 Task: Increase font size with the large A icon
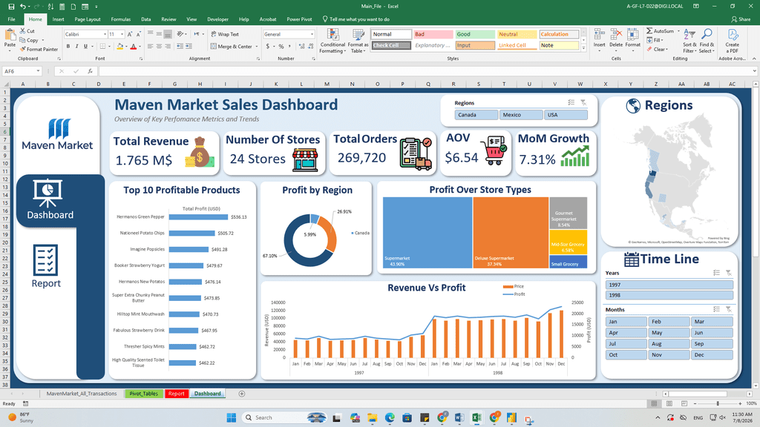129,34
